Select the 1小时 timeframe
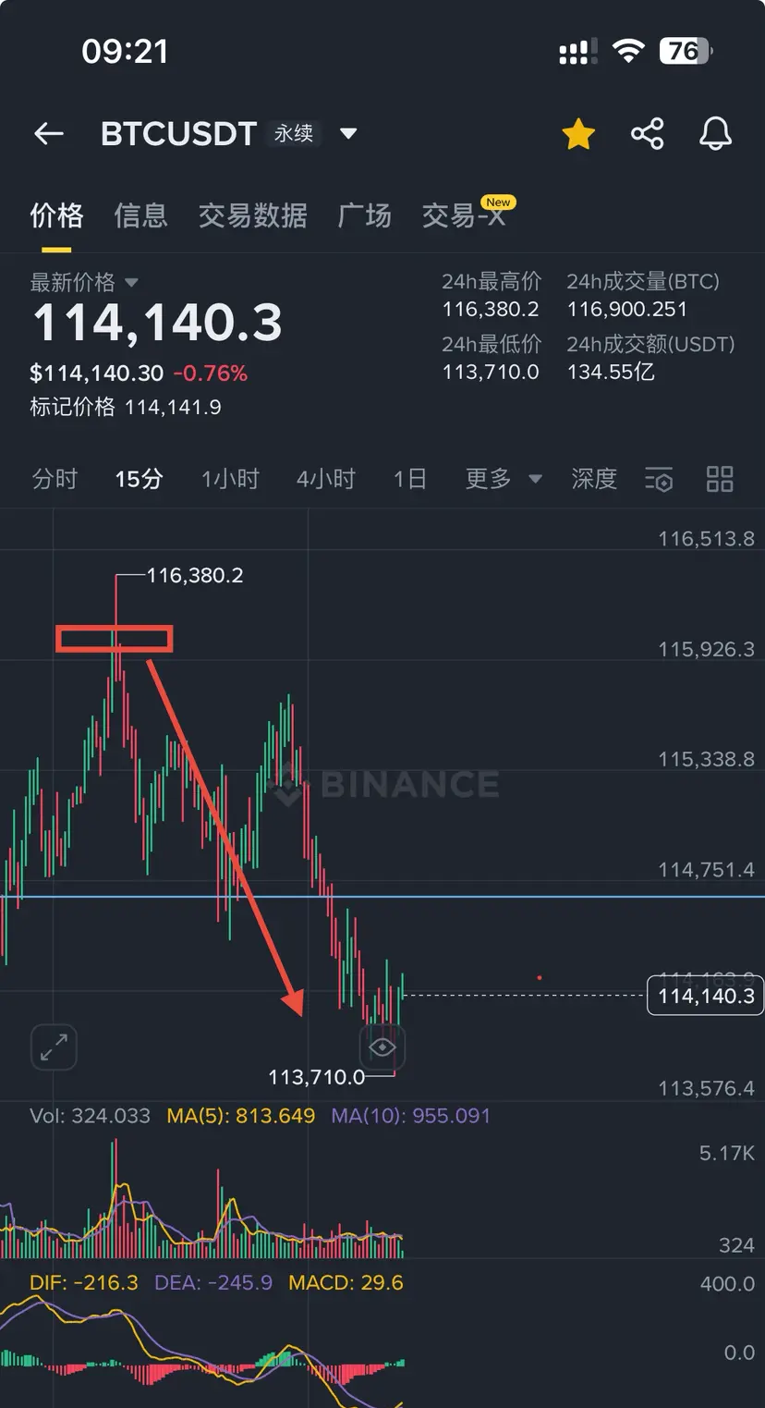Screen dimensions: 765x1408 [x=230, y=479]
